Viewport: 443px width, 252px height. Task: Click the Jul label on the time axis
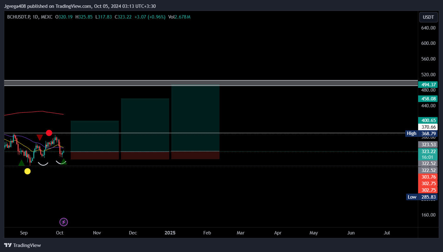tap(387, 233)
